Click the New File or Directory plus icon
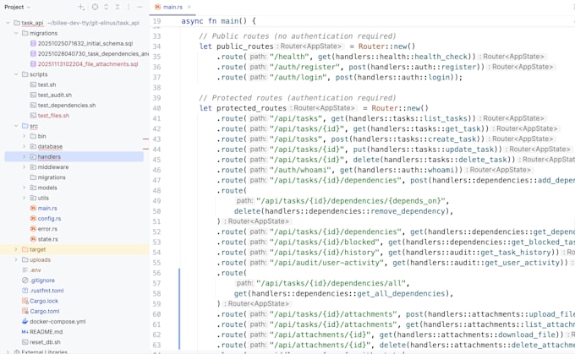Image resolution: width=575 pixels, height=354 pixels. tap(81, 7)
